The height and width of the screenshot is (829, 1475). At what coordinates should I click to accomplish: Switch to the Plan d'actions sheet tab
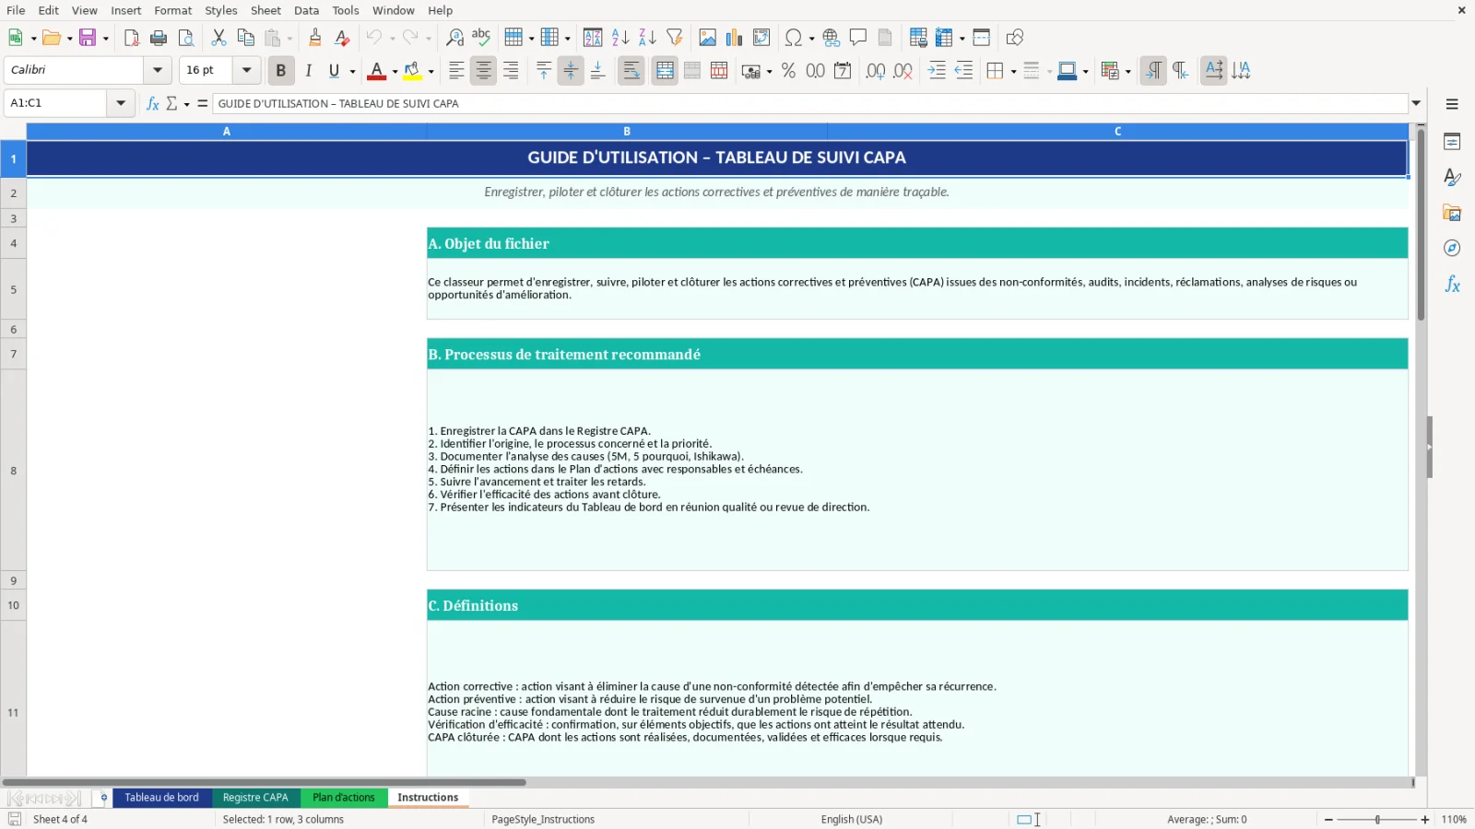click(x=344, y=798)
